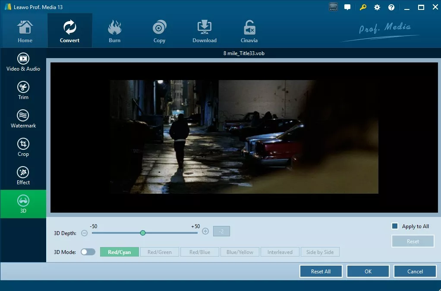Screen dimensions: 441x291
Task: Toggle the 3D Mode switch
Action: (x=88, y=252)
